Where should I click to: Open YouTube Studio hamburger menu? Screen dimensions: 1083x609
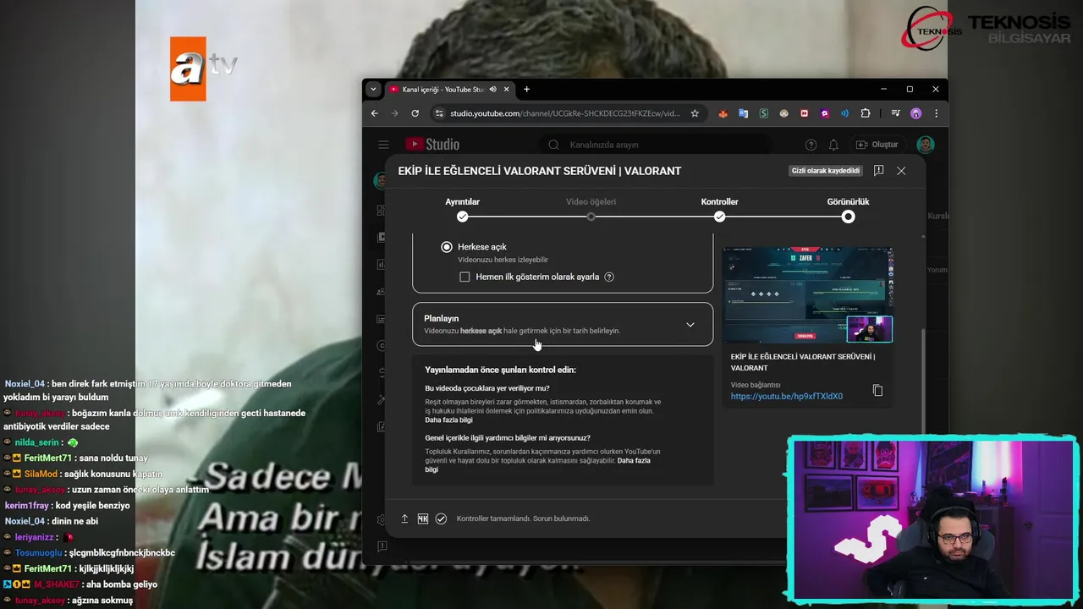pyautogui.click(x=383, y=145)
